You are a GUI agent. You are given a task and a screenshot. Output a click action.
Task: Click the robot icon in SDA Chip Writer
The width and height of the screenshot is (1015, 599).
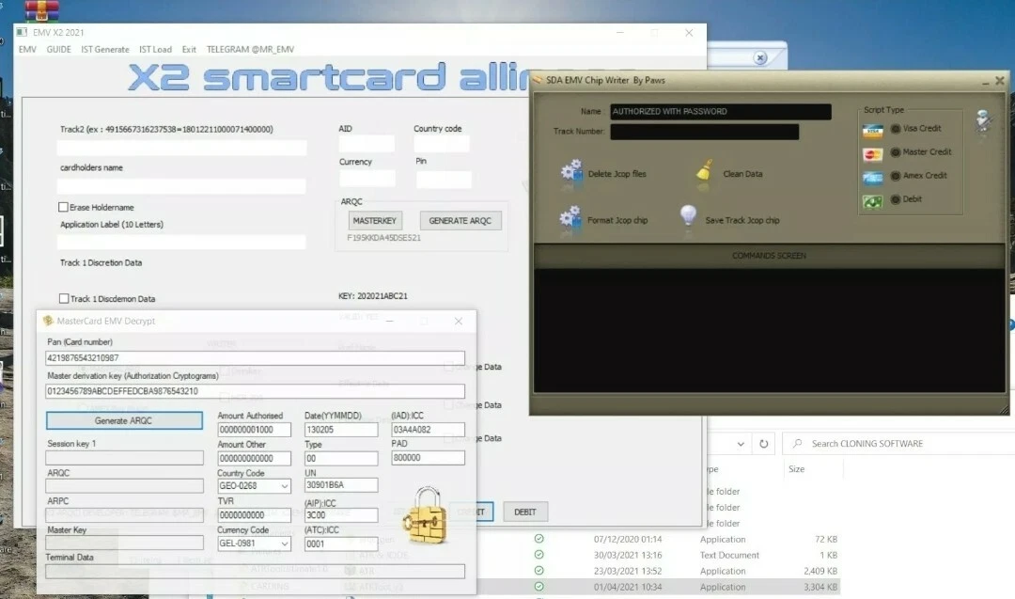pyautogui.click(x=984, y=121)
